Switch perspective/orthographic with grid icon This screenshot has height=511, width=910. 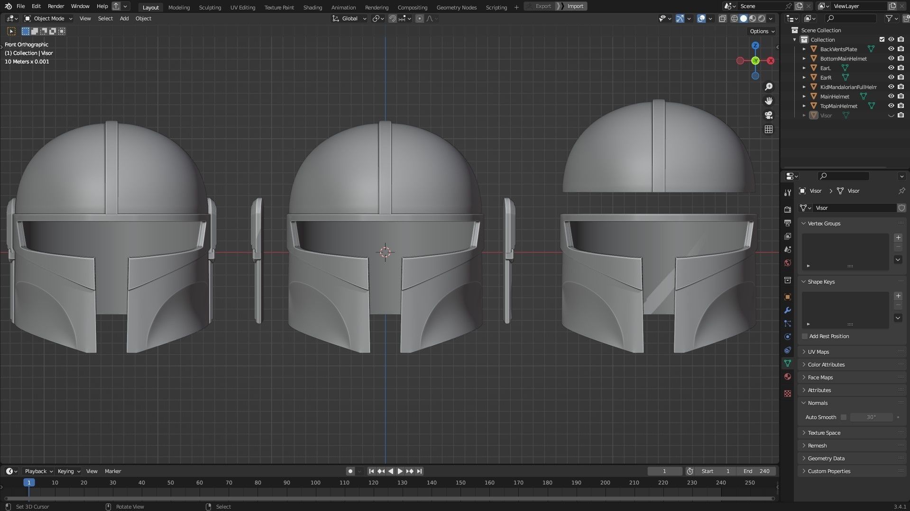coord(769,129)
